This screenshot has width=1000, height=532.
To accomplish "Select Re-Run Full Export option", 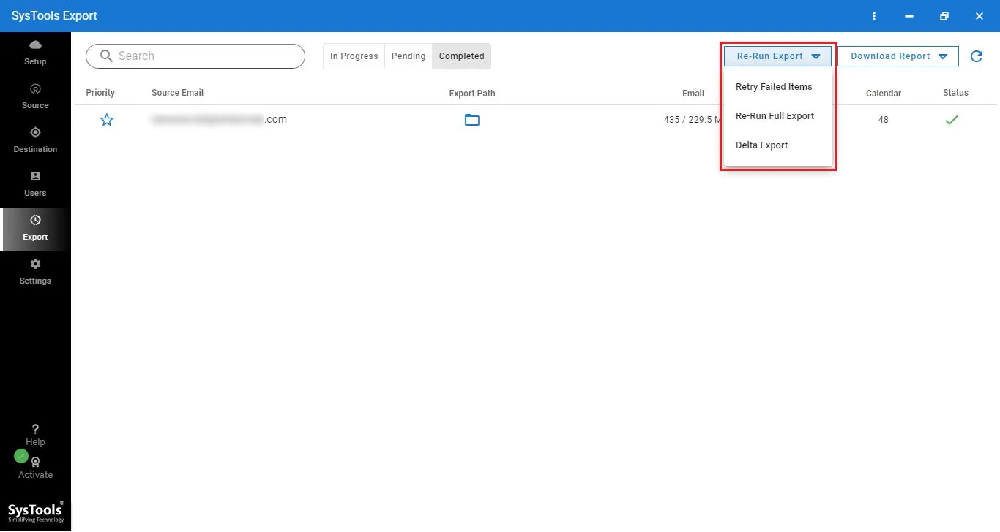I will (775, 116).
